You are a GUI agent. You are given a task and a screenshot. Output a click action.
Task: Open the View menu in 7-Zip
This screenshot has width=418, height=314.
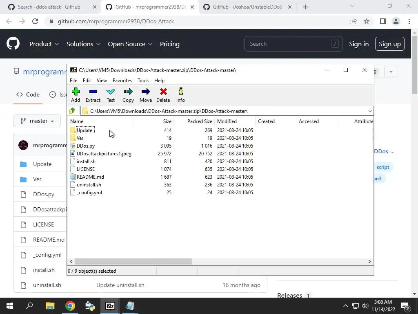click(x=102, y=81)
